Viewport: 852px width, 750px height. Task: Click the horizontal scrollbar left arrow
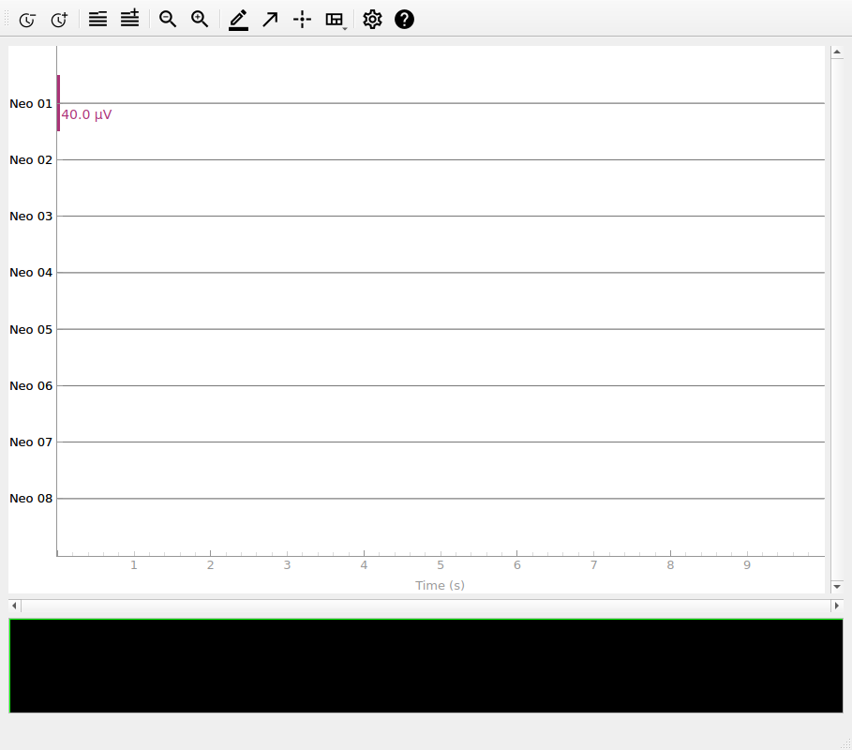point(14,607)
